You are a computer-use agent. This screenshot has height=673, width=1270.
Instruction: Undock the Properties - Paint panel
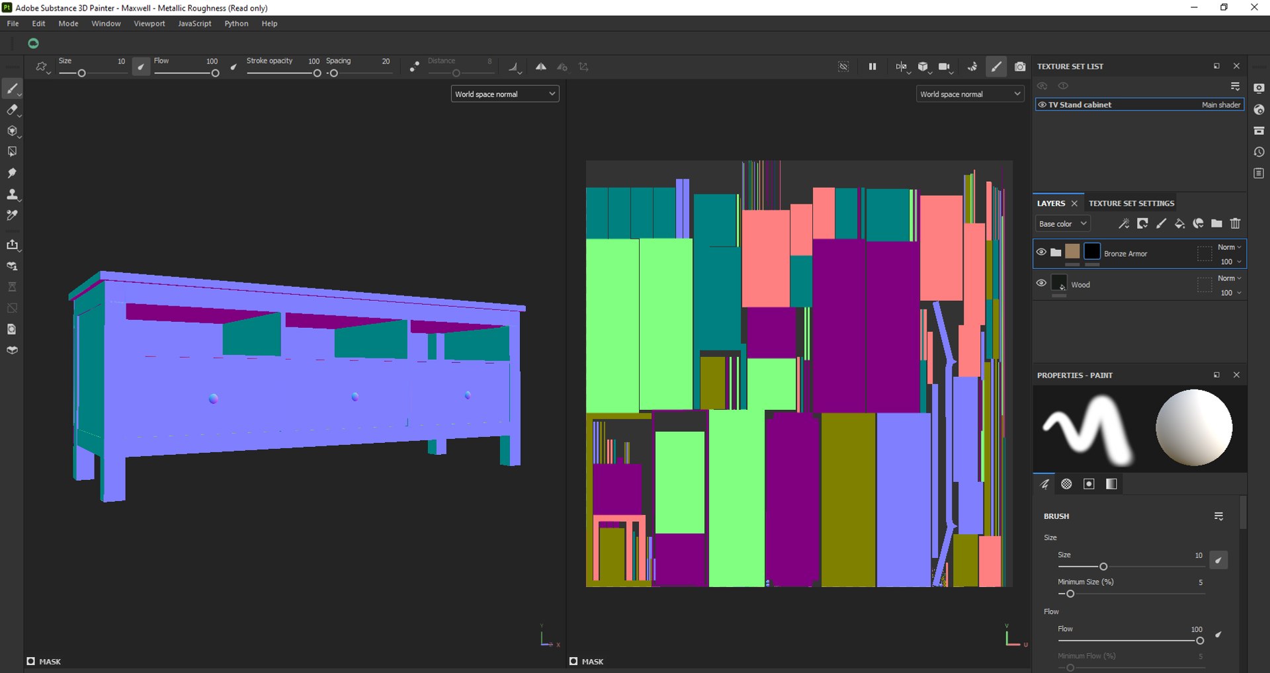pos(1216,375)
